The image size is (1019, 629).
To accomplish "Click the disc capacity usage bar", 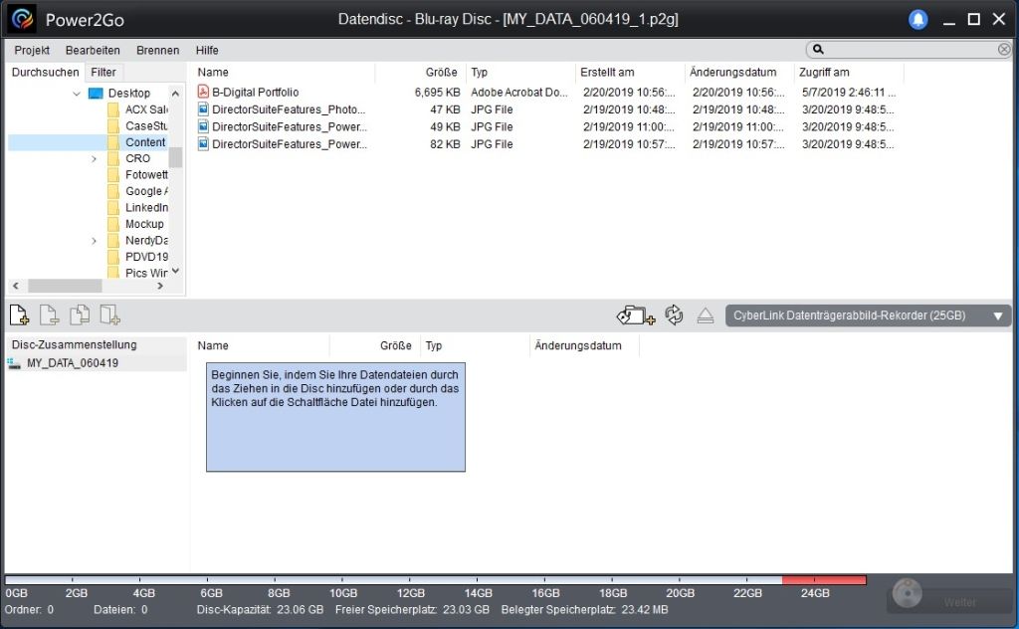I will [435, 579].
